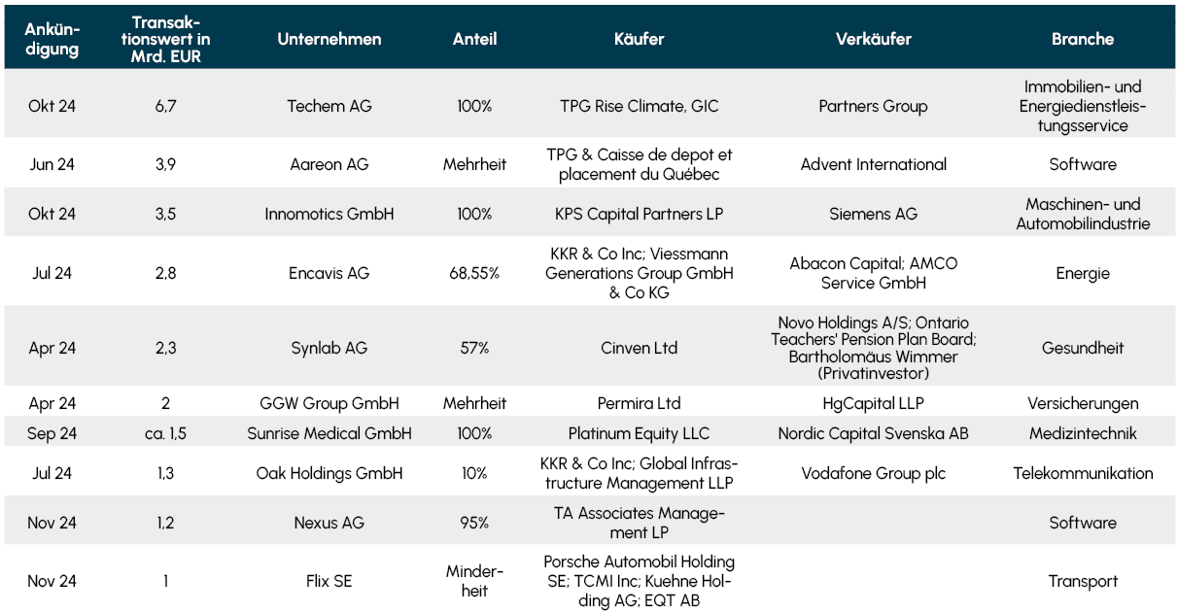
Task: Select the Verkäufer column header
Action: (873, 40)
